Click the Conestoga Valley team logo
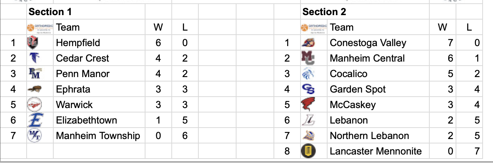Viewport: 493px width, 163px height. 308,43
